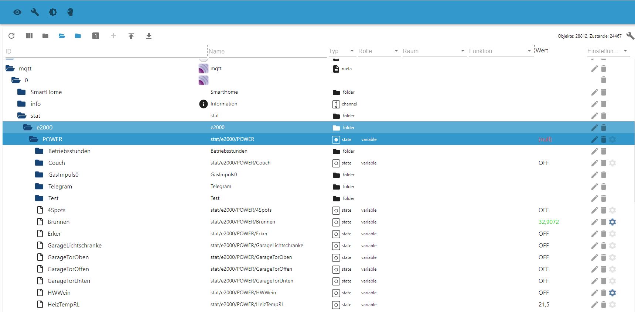Image resolution: width=635 pixels, height=312 pixels.
Task: Click the upload arrow icon in the toolbar
Action: coord(131,36)
